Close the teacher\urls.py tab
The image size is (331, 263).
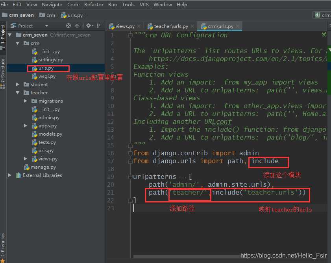coord(192,26)
